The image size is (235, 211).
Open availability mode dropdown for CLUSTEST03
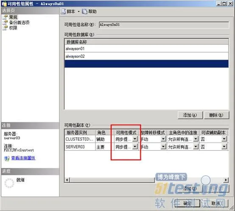[x=135, y=139]
